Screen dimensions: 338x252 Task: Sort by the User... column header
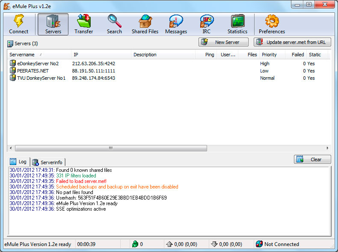pos(227,55)
